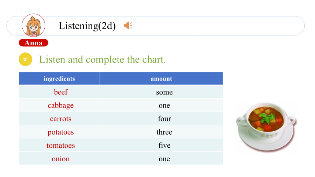Click the red Anna name badge
This screenshot has width=315, height=177.
coord(33,43)
